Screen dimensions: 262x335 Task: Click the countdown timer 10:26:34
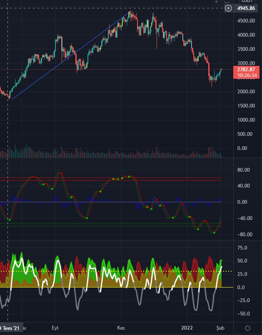click(x=247, y=75)
